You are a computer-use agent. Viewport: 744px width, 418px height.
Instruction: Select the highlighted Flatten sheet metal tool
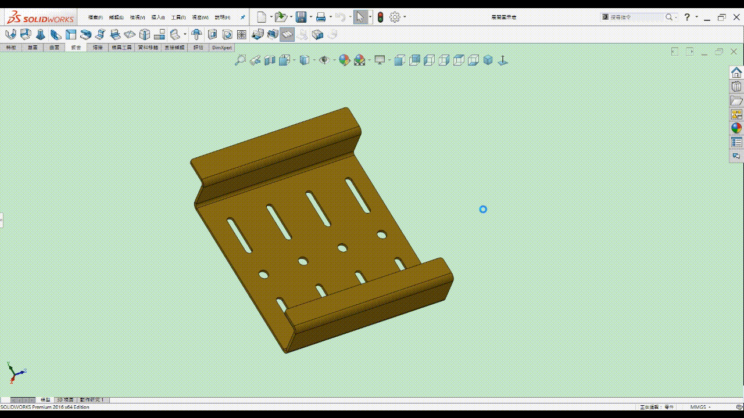tap(287, 34)
